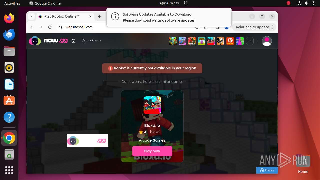Click the Roblox not available error message
This screenshot has height=180, width=320.
point(152,68)
